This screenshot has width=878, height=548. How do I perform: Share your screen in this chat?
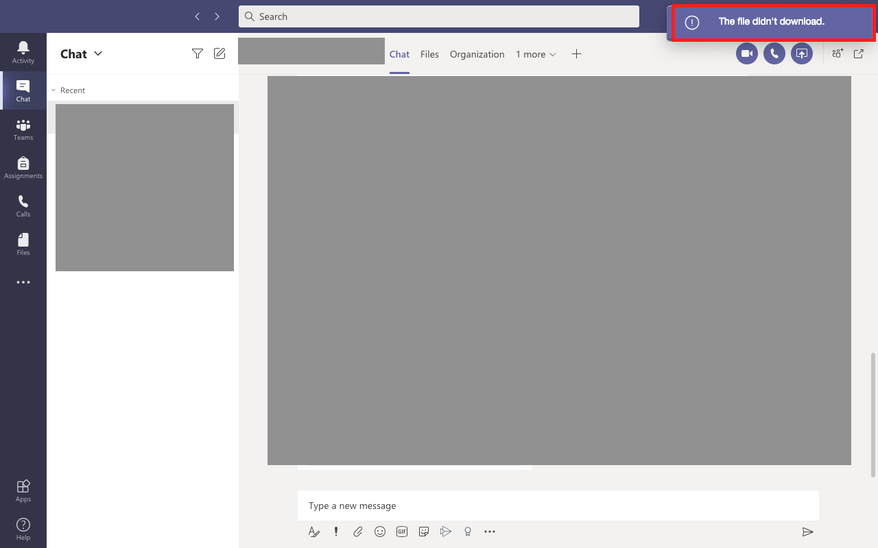point(802,53)
